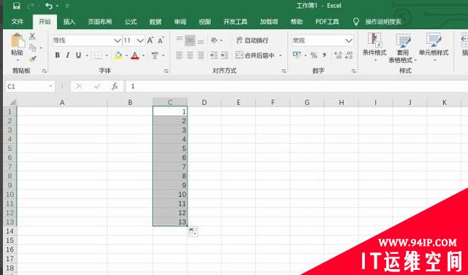Click the Increase Font Size icon
Image resolution: width=468 pixels, height=275 pixels.
click(x=151, y=40)
